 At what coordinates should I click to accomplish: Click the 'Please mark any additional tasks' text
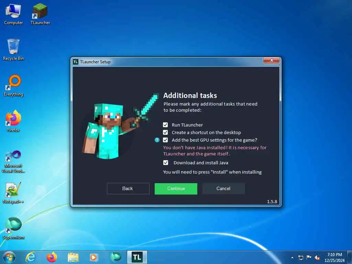[x=210, y=107]
